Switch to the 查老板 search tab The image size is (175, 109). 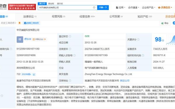coord(51,4)
